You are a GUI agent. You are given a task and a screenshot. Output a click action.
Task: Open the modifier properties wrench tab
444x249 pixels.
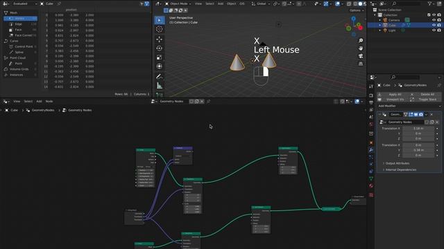371,149
